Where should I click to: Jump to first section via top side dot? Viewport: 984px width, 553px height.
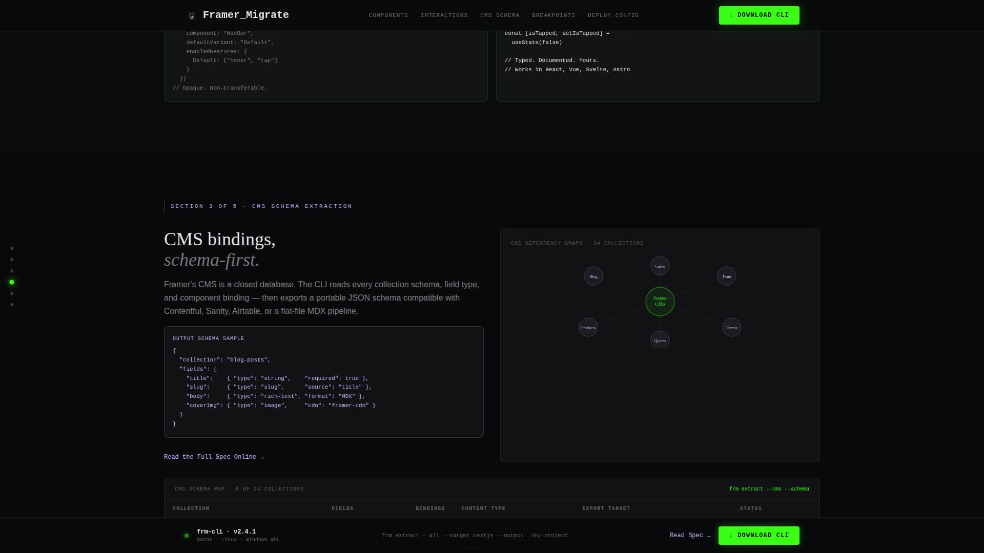point(12,248)
